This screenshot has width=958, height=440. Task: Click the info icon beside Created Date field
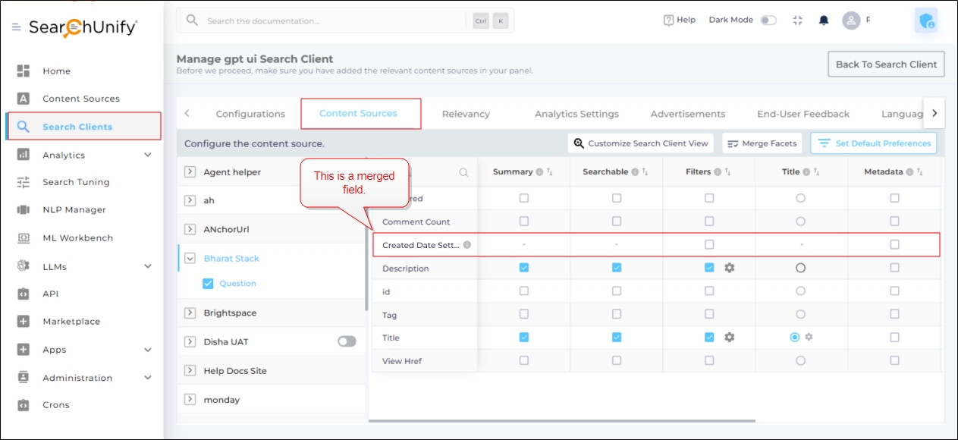(x=467, y=245)
